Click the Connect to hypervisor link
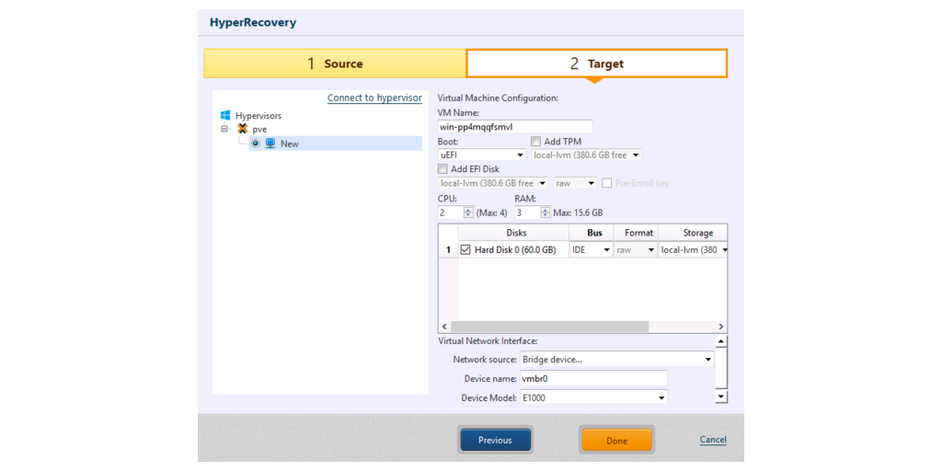 pos(374,98)
